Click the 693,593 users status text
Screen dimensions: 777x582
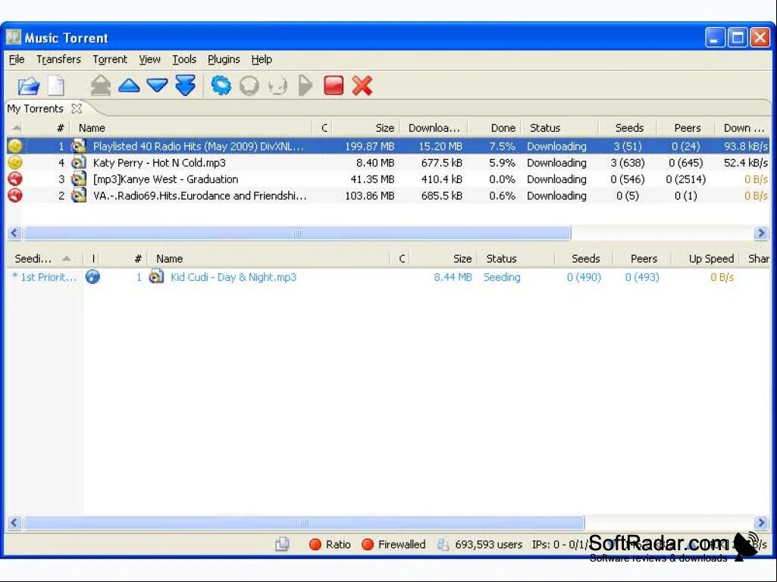[488, 544]
